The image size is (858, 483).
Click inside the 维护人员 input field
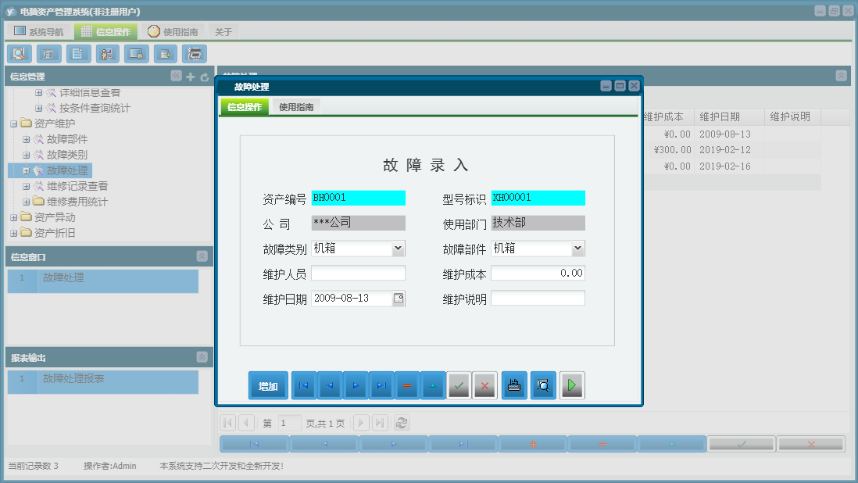click(x=359, y=273)
